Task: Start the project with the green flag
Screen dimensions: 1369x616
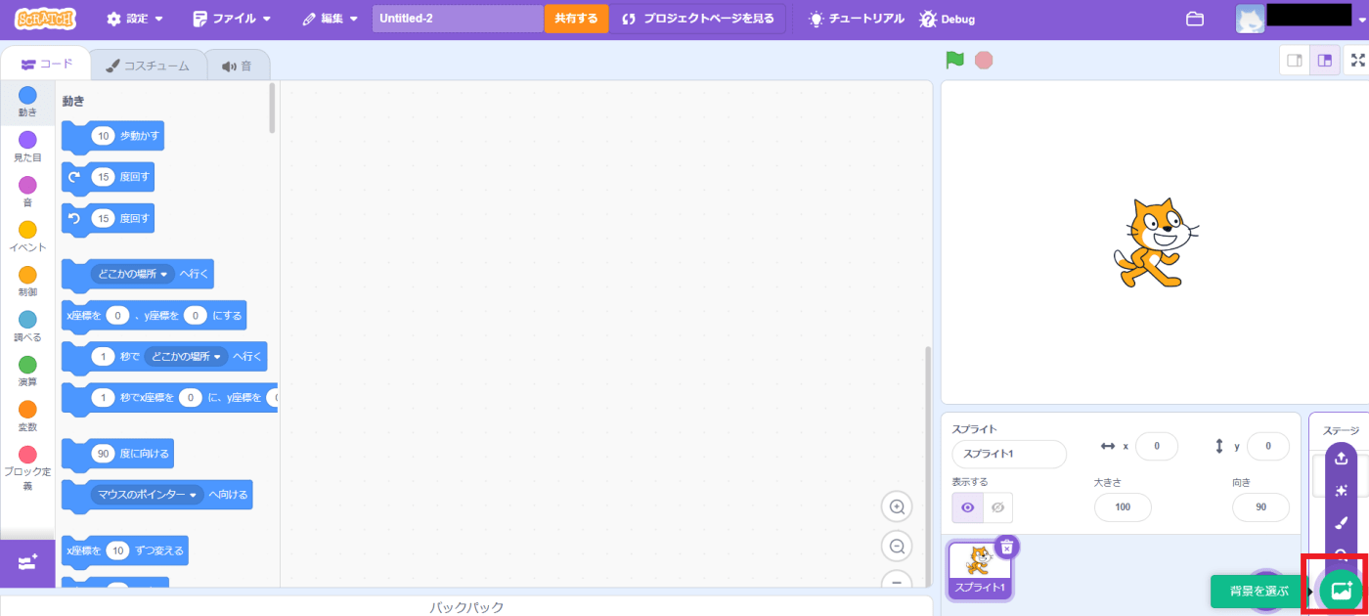Action: pos(955,60)
